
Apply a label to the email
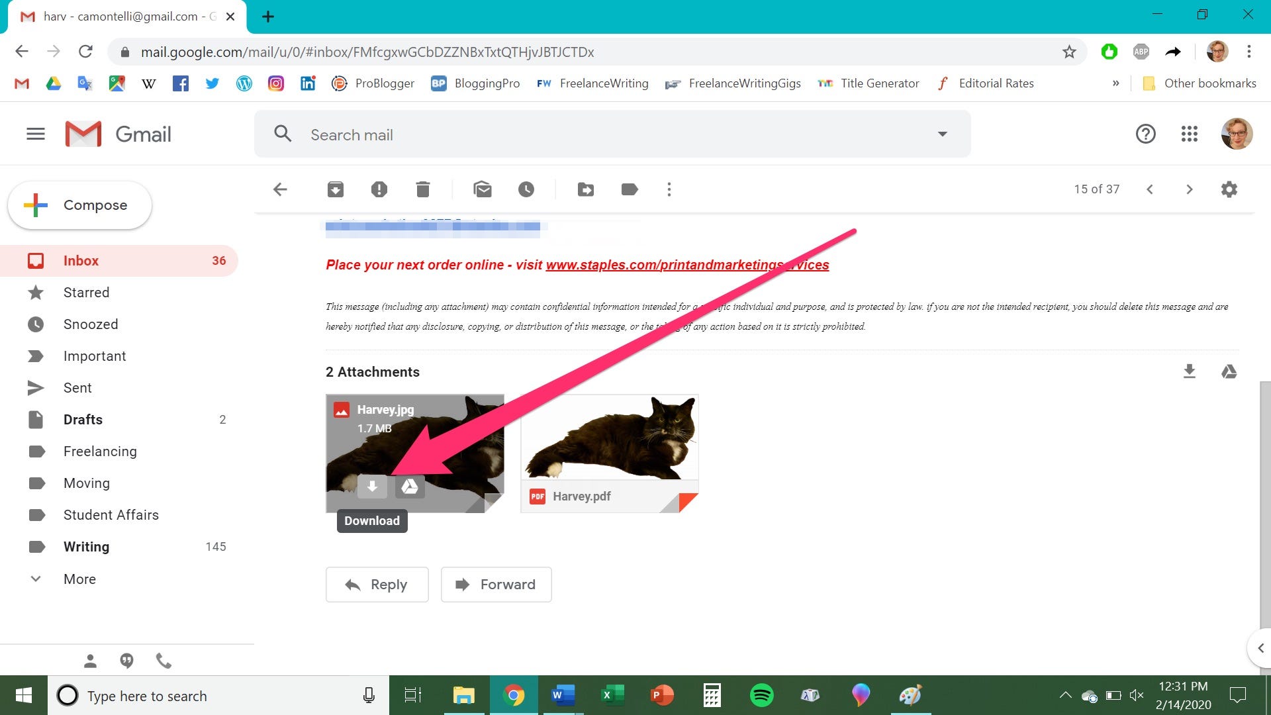click(629, 189)
